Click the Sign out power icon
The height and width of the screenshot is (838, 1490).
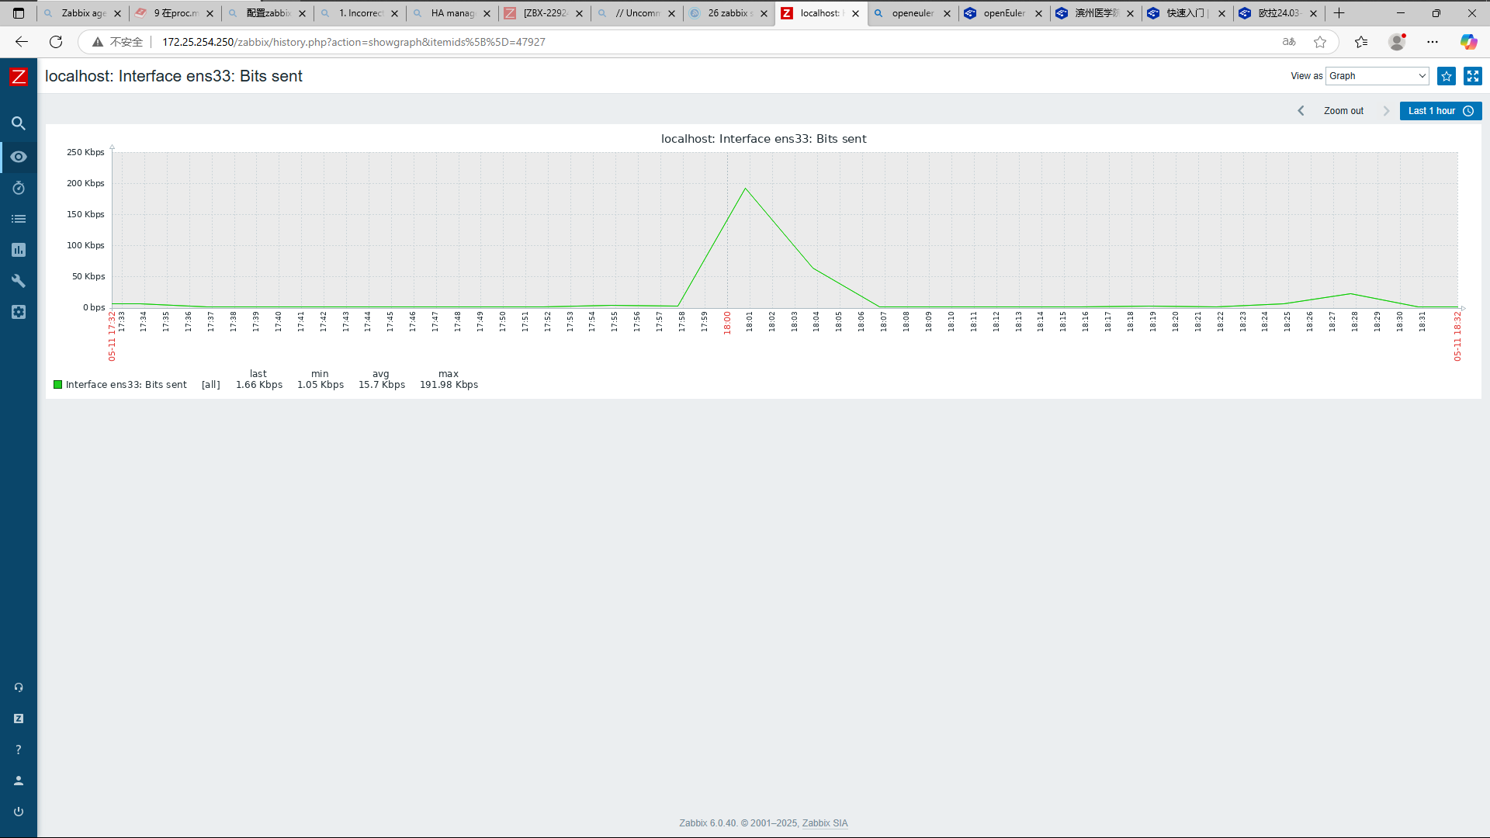click(19, 812)
